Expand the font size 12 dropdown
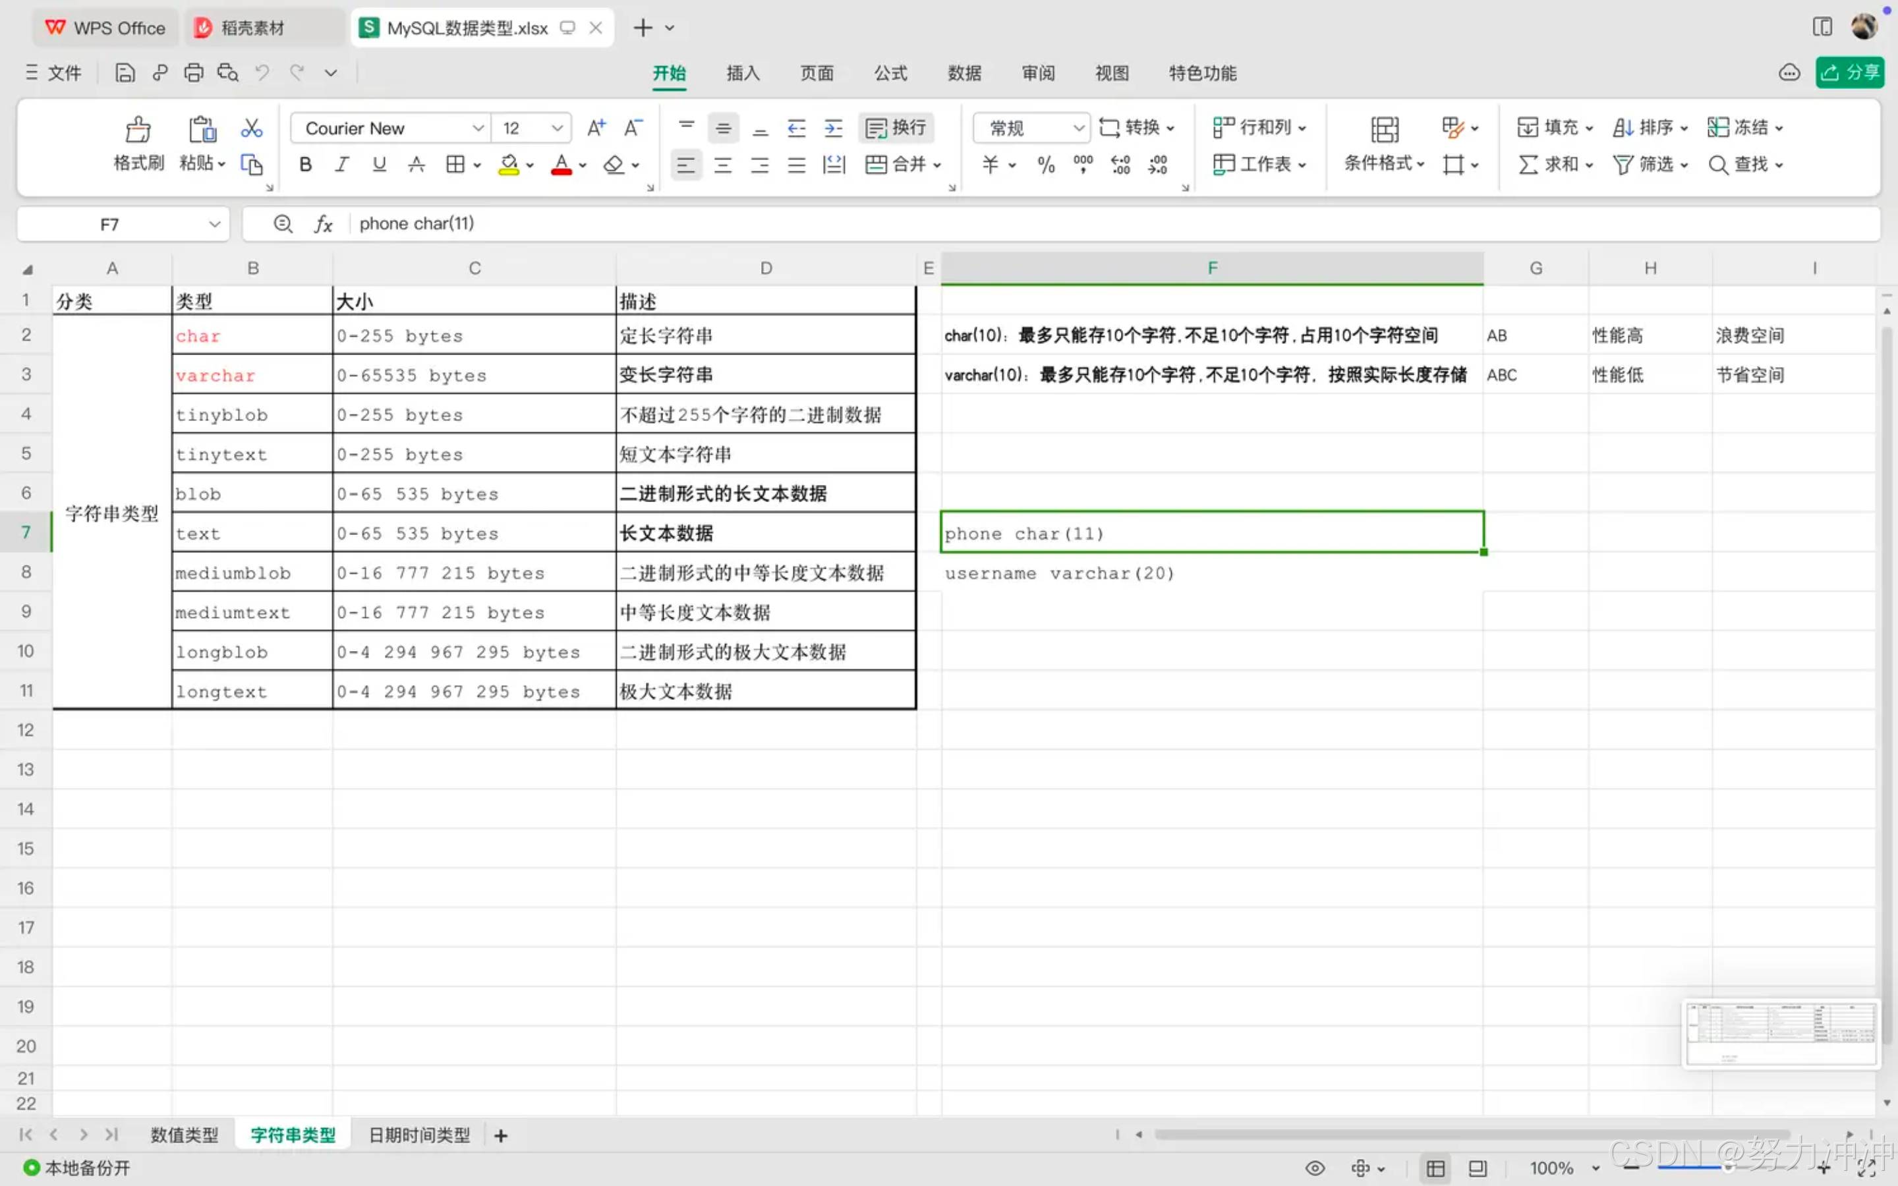Image resolution: width=1898 pixels, height=1186 pixels. tap(556, 128)
